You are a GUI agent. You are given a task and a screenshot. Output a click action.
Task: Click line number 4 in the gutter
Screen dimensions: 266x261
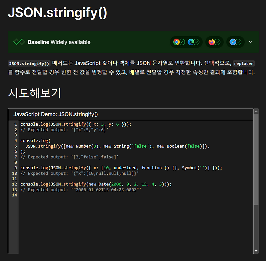pyautogui.click(x=16, y=141)
